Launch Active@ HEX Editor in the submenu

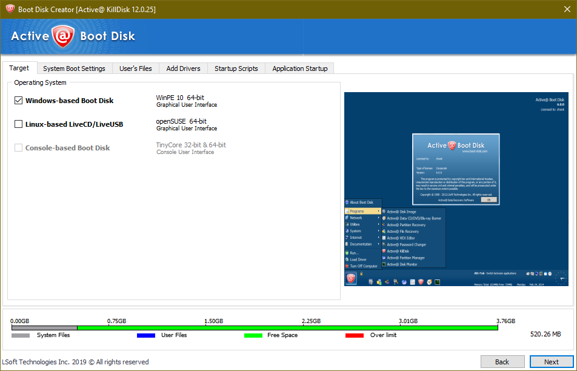(401, 238)
